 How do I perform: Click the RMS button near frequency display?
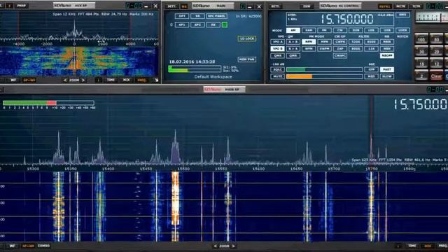pos(402,15)
